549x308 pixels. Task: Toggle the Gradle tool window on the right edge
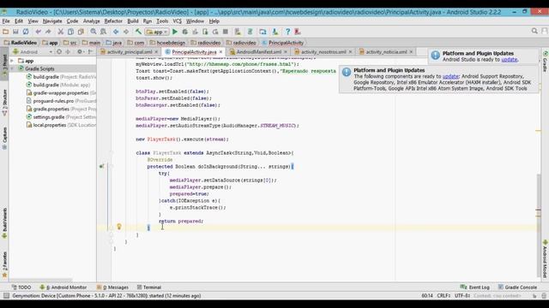click(x=545, y=61)
